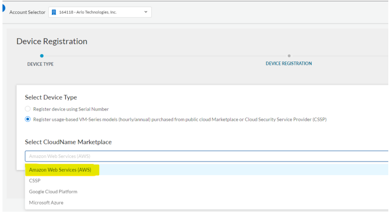
Task: Click the CloudName Marketplace search field
Action: [x=206, y=156]
